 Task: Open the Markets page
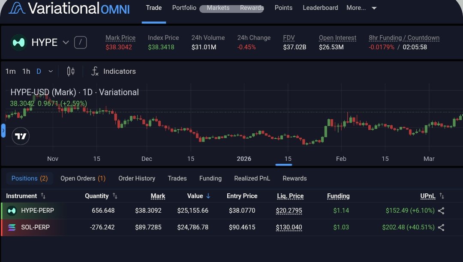click(218, 8)
